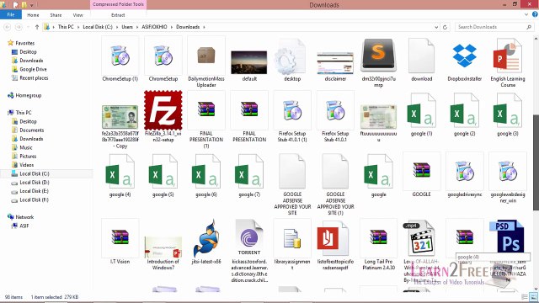Select the Sublime Text dm32r00pjnci7u file

(x=378, y=56)
